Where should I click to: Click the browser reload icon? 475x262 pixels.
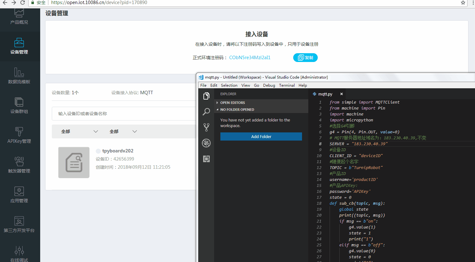(23, 3)
